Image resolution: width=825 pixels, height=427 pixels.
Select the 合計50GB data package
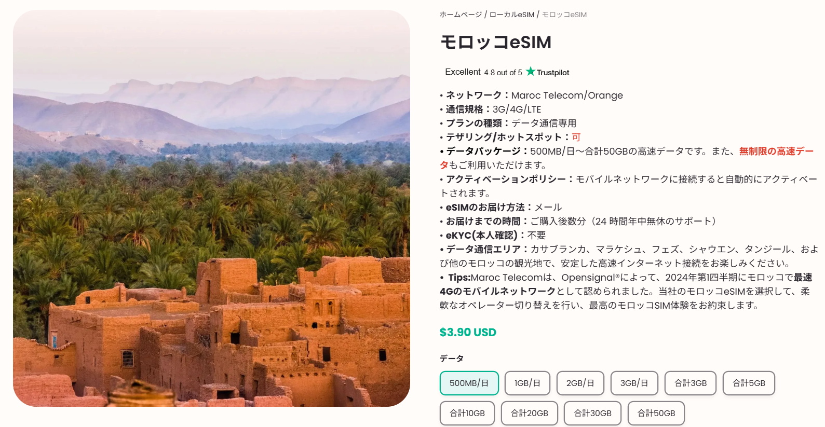656,413
